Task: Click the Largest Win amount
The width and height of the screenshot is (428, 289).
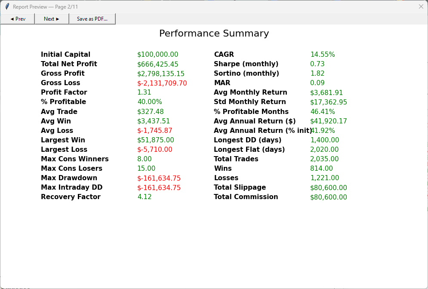Action: pos(156,140)
